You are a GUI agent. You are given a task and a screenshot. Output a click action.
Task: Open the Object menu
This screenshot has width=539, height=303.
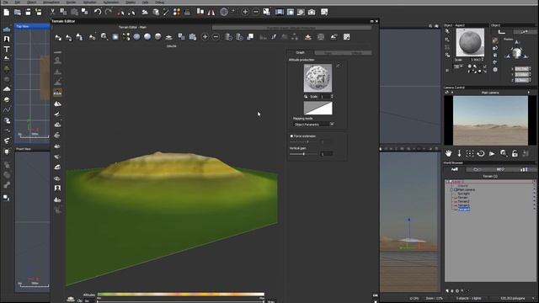pos(31,2)
